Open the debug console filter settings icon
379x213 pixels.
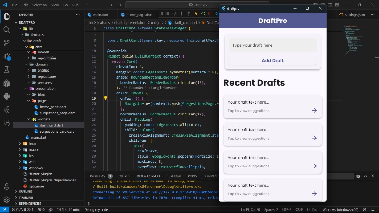(358, 176)
